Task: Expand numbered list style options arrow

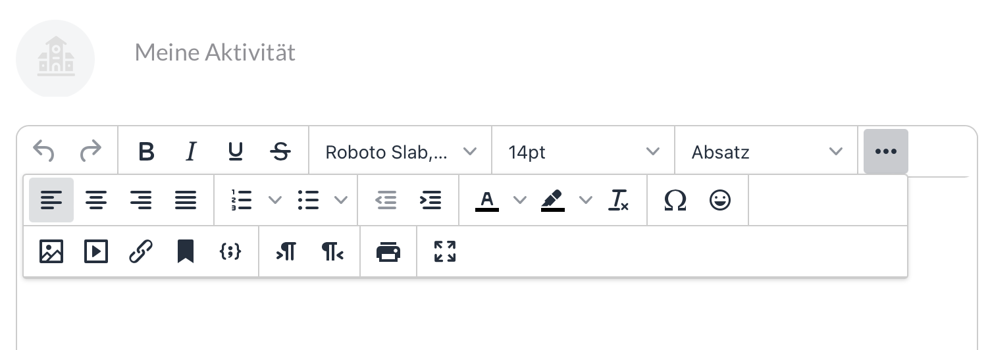Action: [x=275, y=200]
